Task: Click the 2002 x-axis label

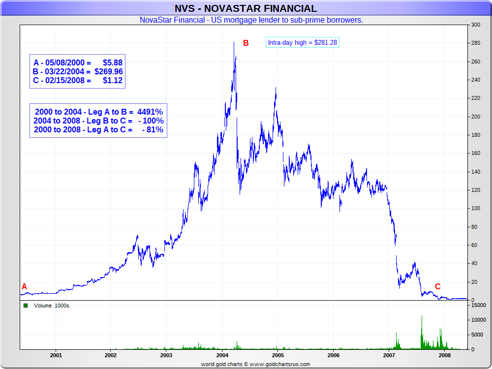Action: click(x=110, y=355)
